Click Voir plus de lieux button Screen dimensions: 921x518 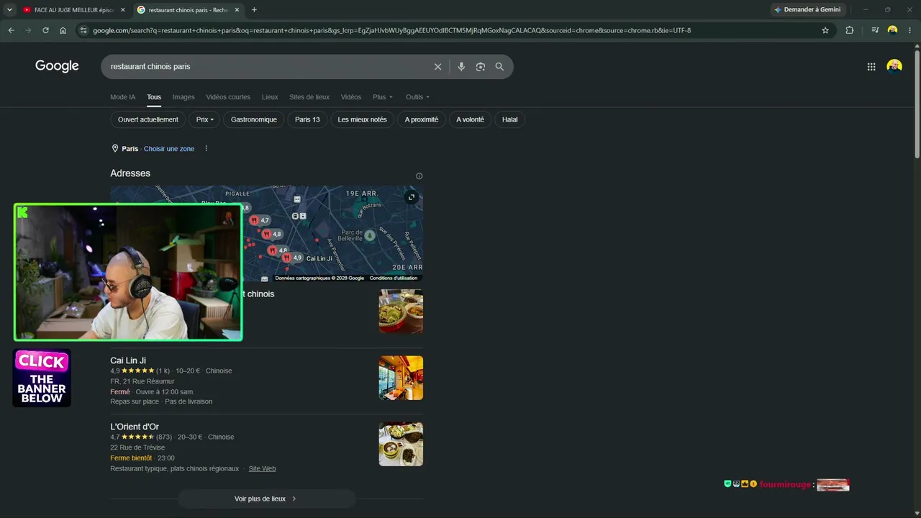point(266,499)
